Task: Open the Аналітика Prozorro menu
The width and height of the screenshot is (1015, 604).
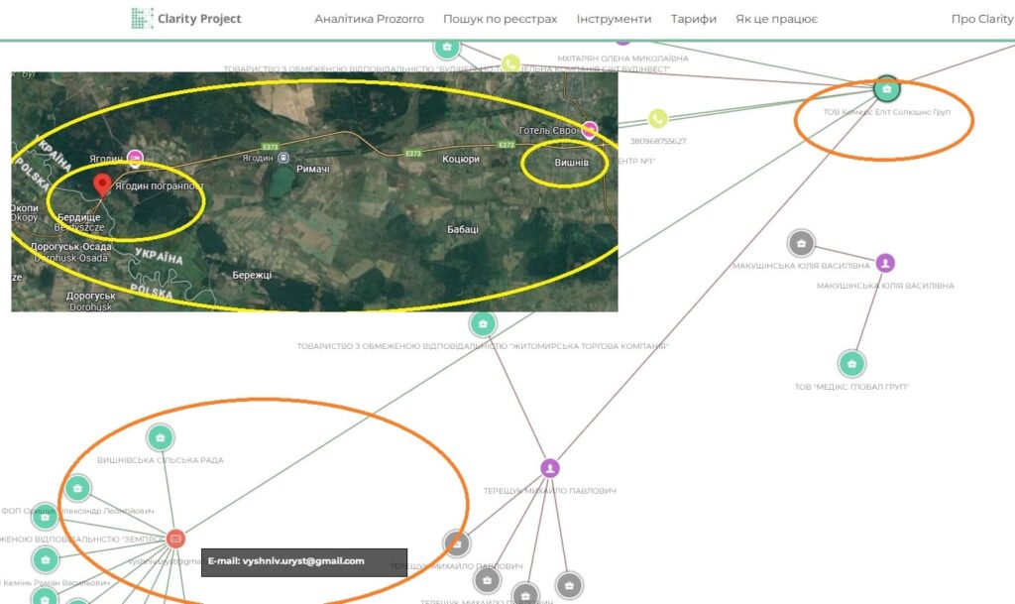Action: point(369,19)
